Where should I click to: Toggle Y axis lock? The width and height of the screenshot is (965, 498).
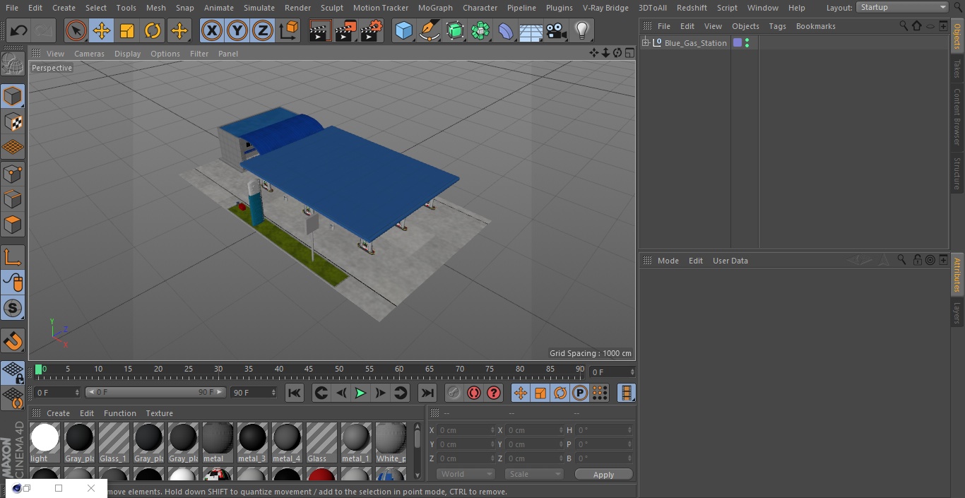tap(237, 31)
